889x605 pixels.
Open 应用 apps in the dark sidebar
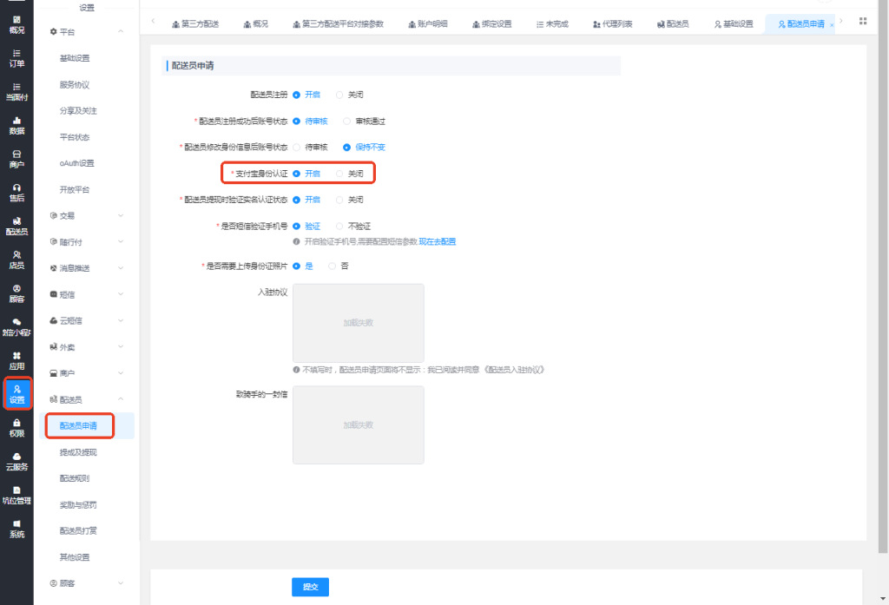[x=16, y=360]
